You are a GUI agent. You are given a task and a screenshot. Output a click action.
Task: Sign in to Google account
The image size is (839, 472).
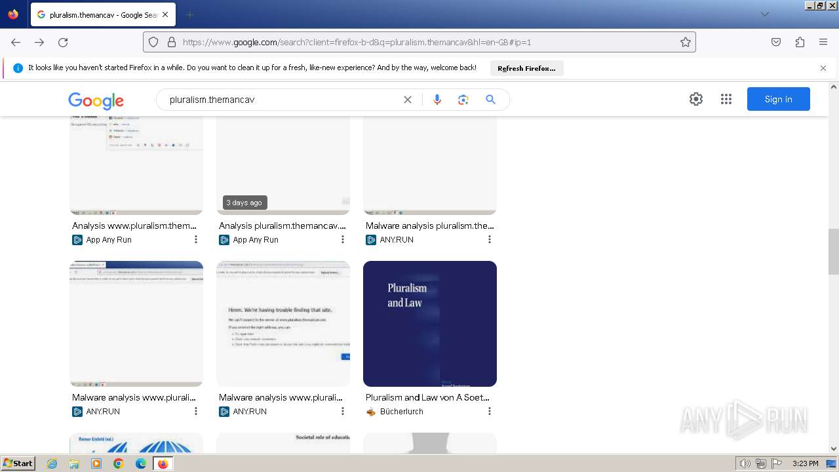pyautogui.click(x=779, y=99)
